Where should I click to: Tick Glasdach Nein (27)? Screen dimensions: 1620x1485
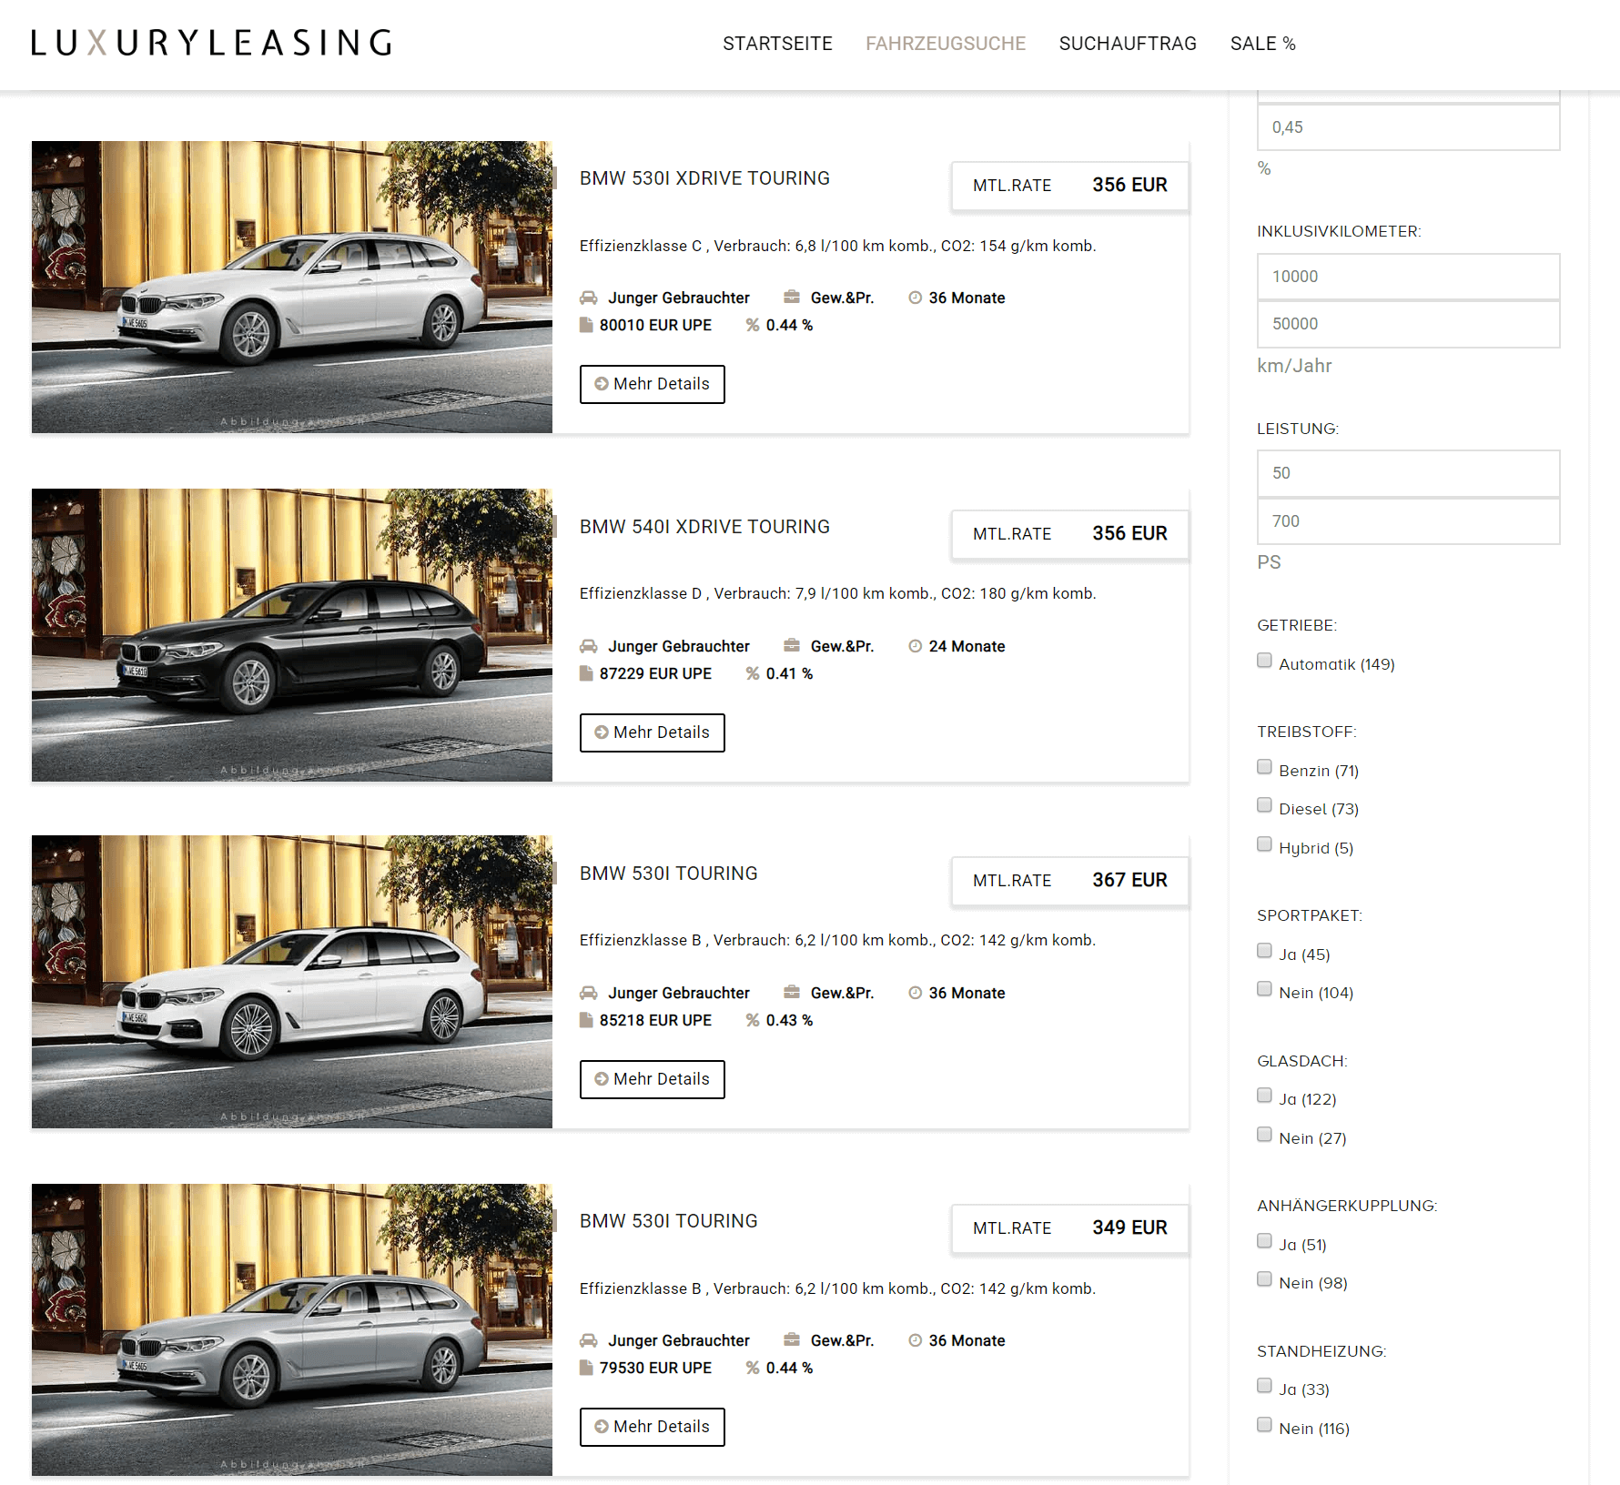pos(1264,1135)
